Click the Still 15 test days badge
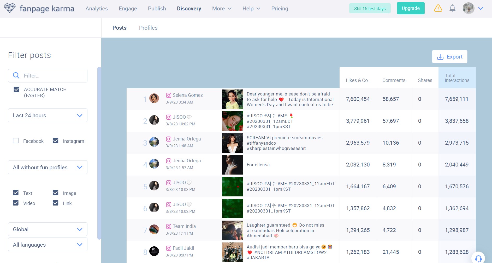Image resolution: width=492 pixels, height=263 pixels. point(370,8)
